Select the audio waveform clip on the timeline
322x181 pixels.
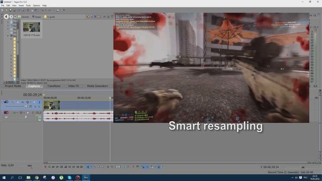[78, 116]
